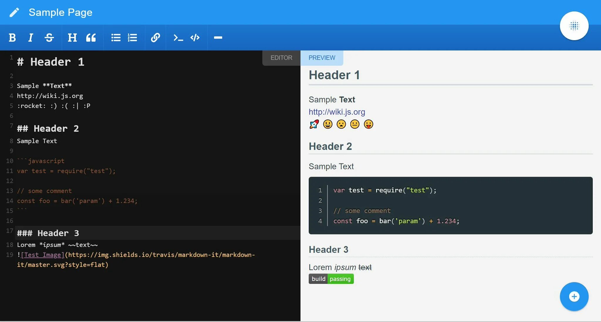
Task: Click editor line 'var test = require("test");'
Action: click(66, 171)
